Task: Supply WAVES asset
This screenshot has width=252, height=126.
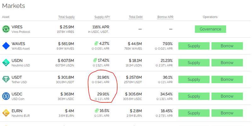Action: pyautogui.click(x=194, y=46)
